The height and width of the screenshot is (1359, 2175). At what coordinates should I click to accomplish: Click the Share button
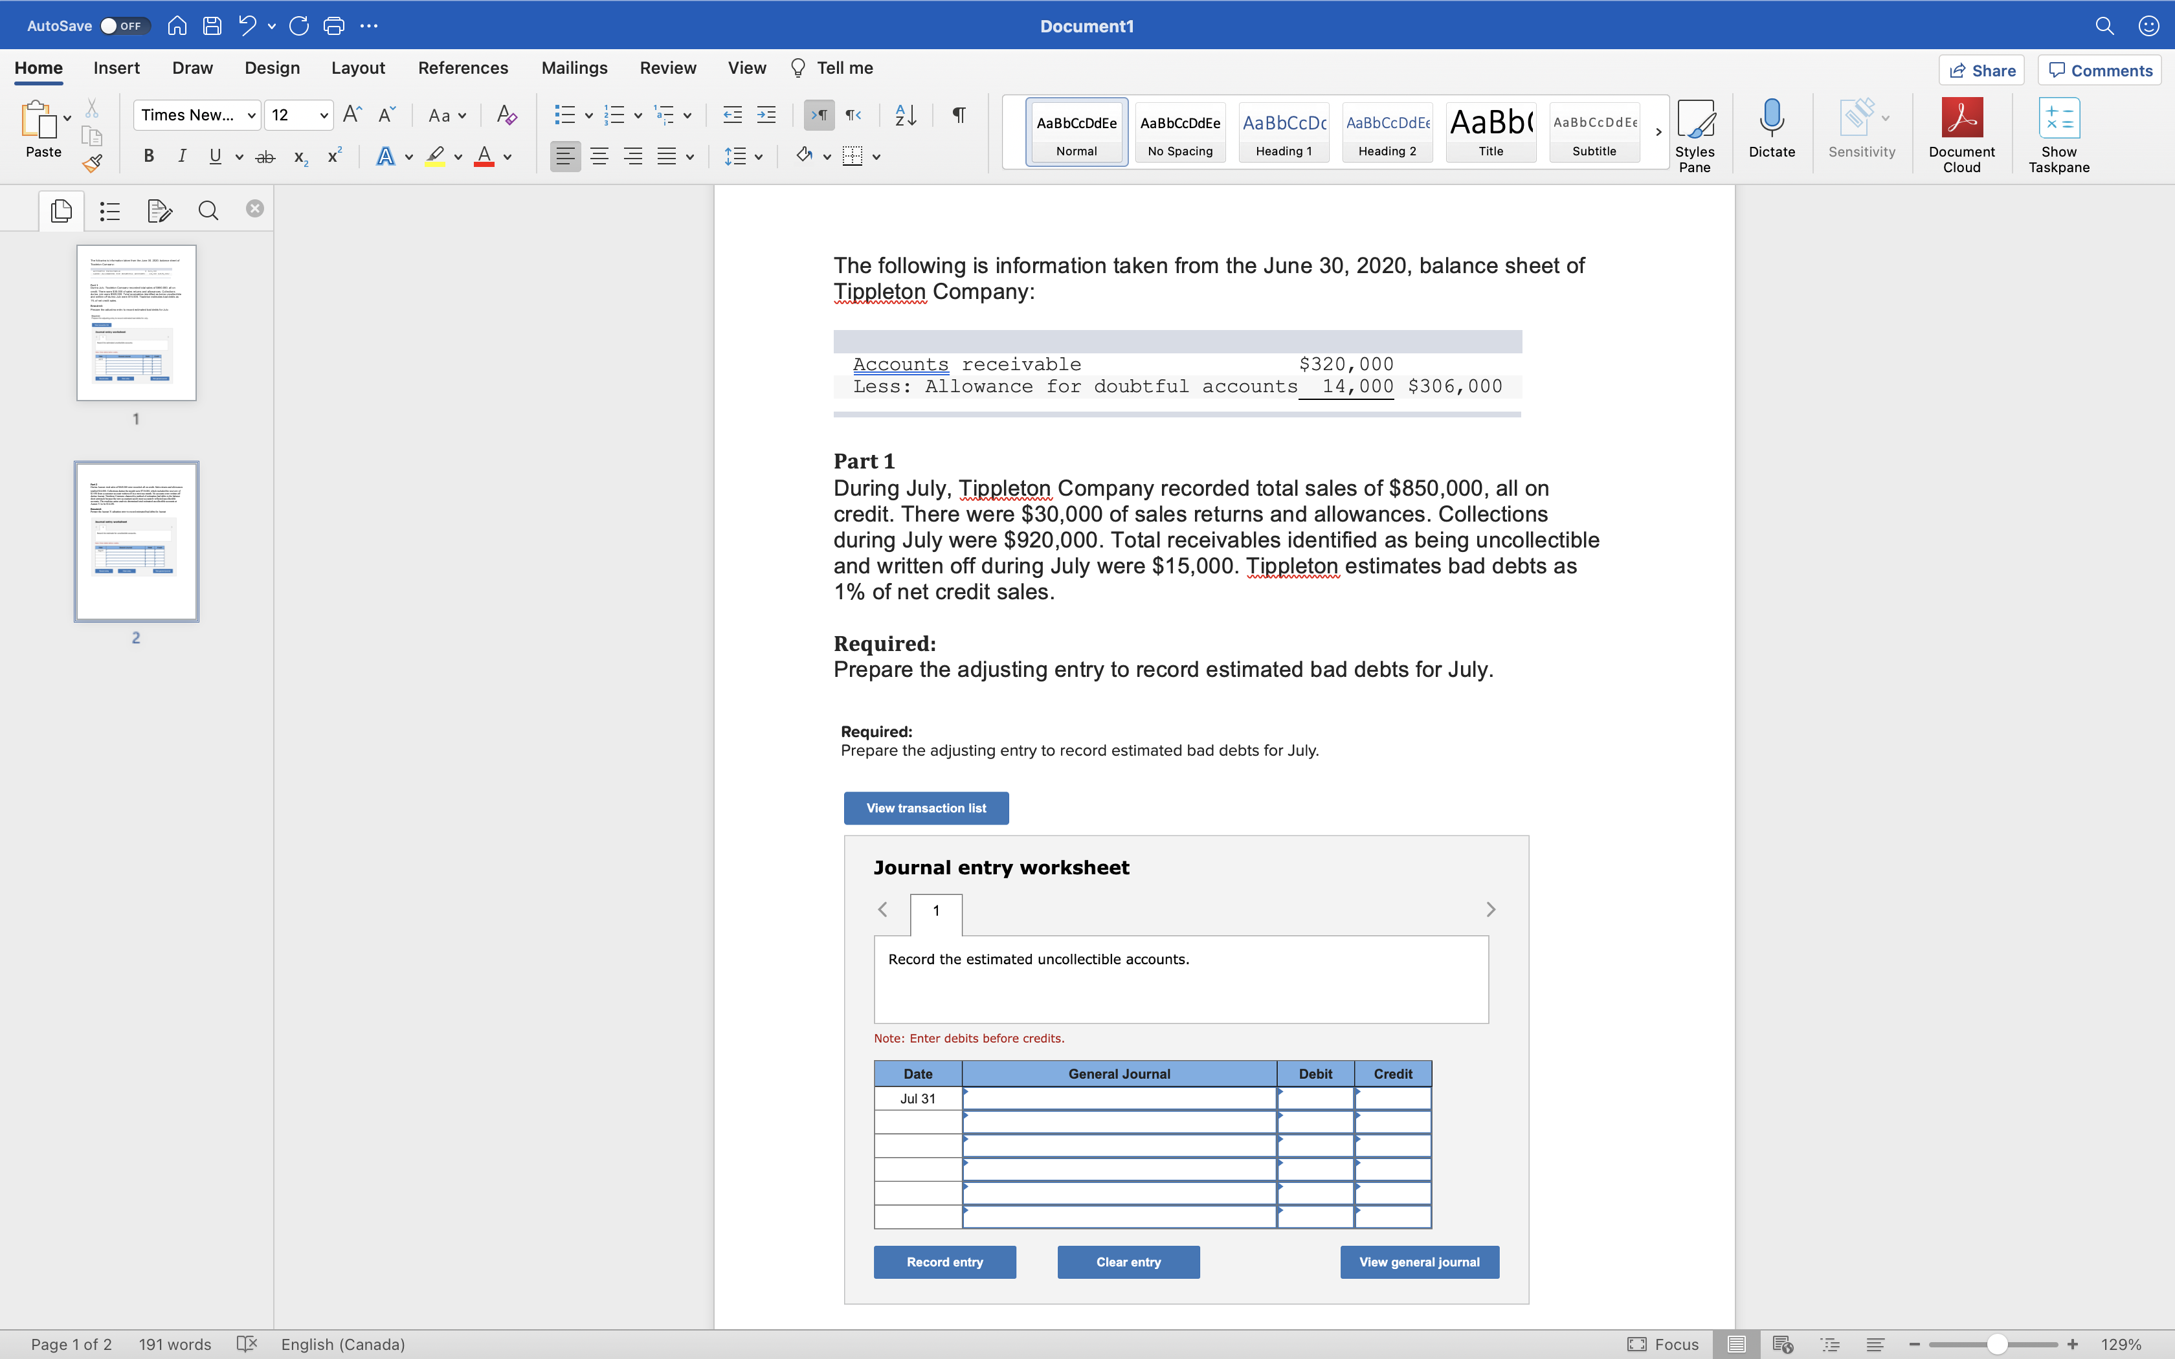point(1981,70)
